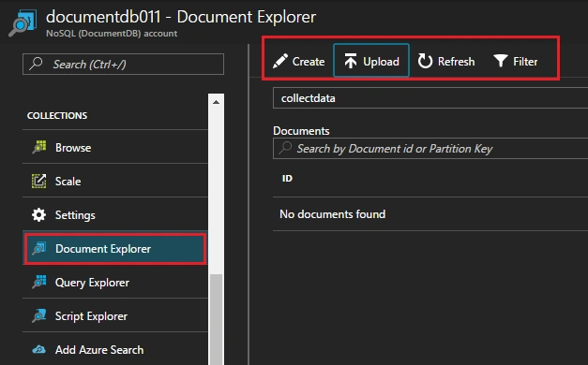The width and height of the screenshot is (588, 365).
Task: Click the Settings gear icon
Action: (x=39, y=214)
